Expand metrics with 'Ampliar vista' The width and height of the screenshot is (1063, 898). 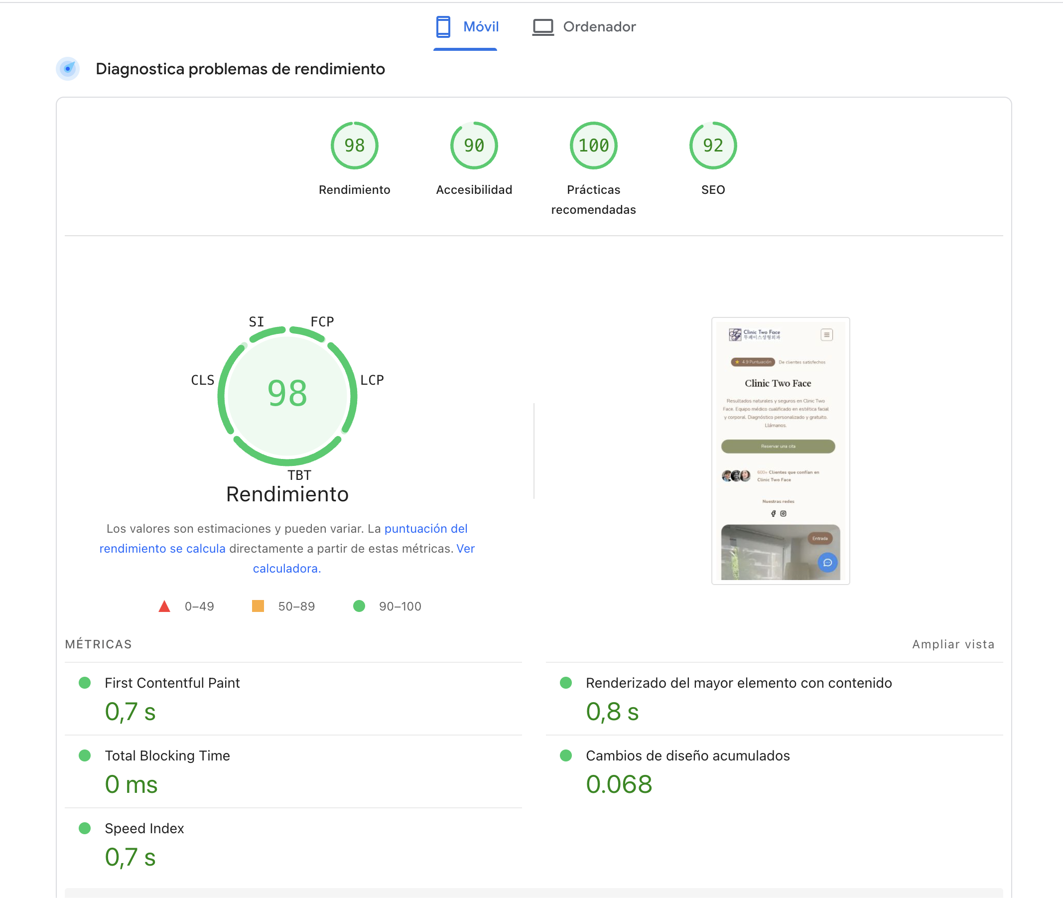coord(952,644)
